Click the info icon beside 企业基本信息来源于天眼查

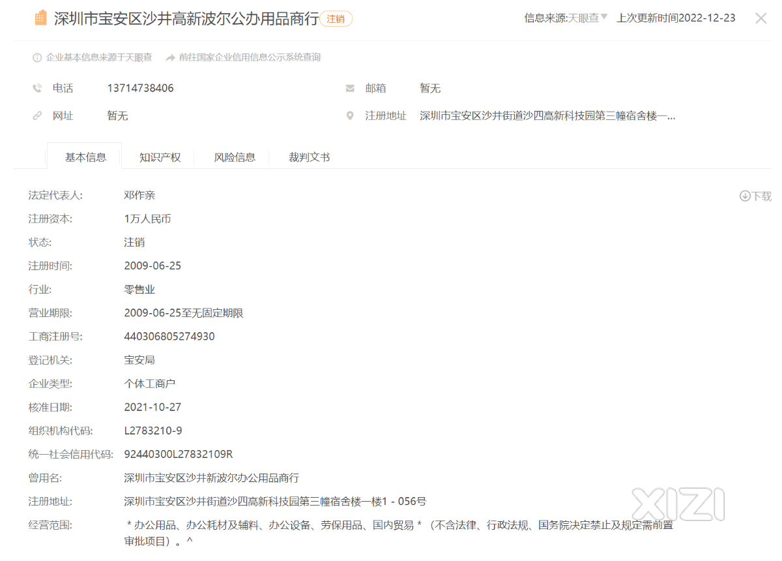[x=37, y=57]
